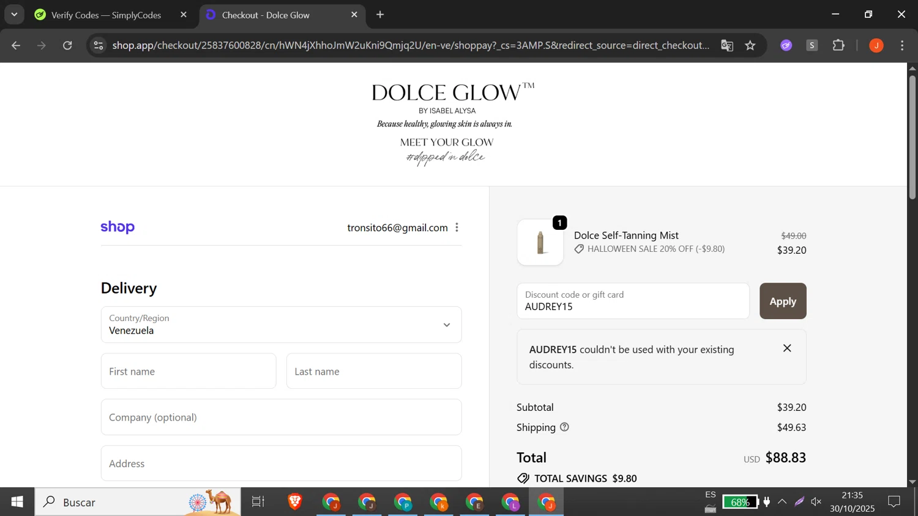Open the Extensions puzzle menu
918x516 pixels.
838,45
